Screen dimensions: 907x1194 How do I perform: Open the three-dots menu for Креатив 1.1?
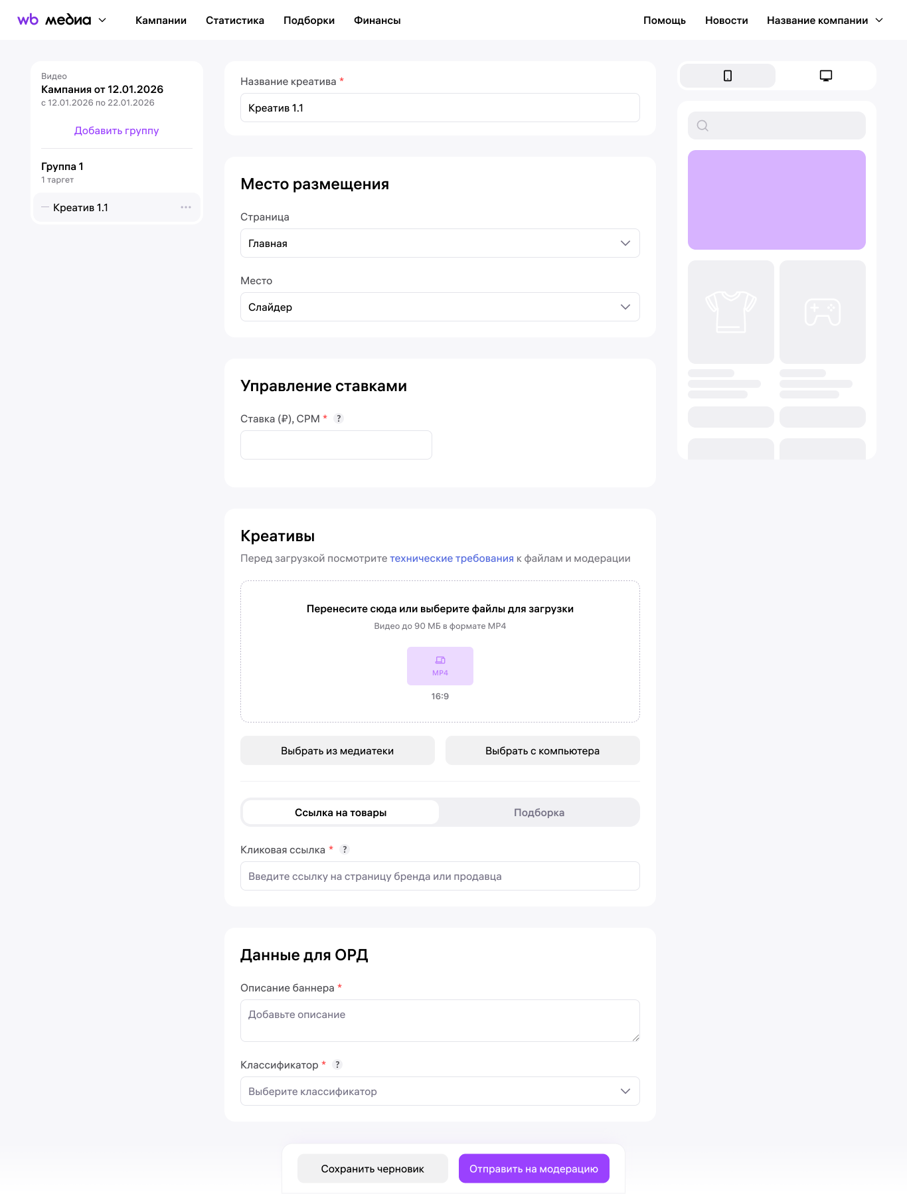coord(186,207)
